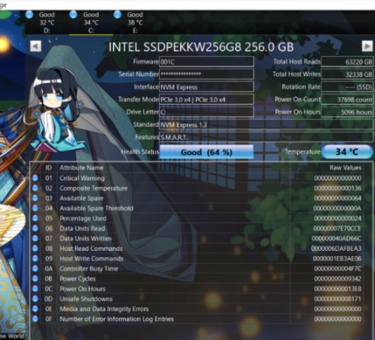Go to the next disk arrow
The height and width of the screenshot is (340, 375).
pyautogui.click(x=367, y=46)
